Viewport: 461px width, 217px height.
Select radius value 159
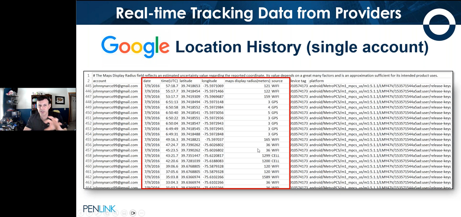tap(267, 97)
